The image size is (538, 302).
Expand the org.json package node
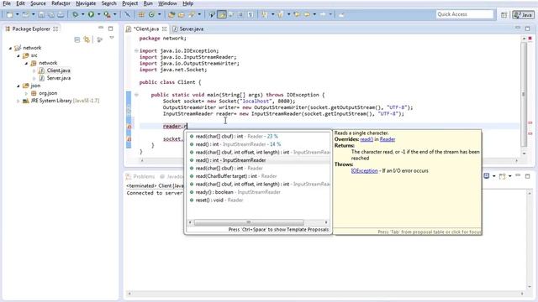pyautogui.click(x=26, y=93)
